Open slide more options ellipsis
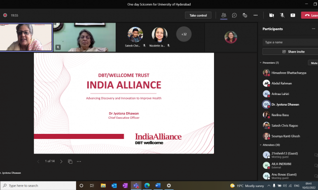 pyautogui.click(x=79, y=161)
